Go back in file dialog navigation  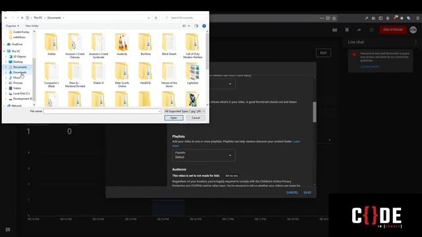point(6,18)
